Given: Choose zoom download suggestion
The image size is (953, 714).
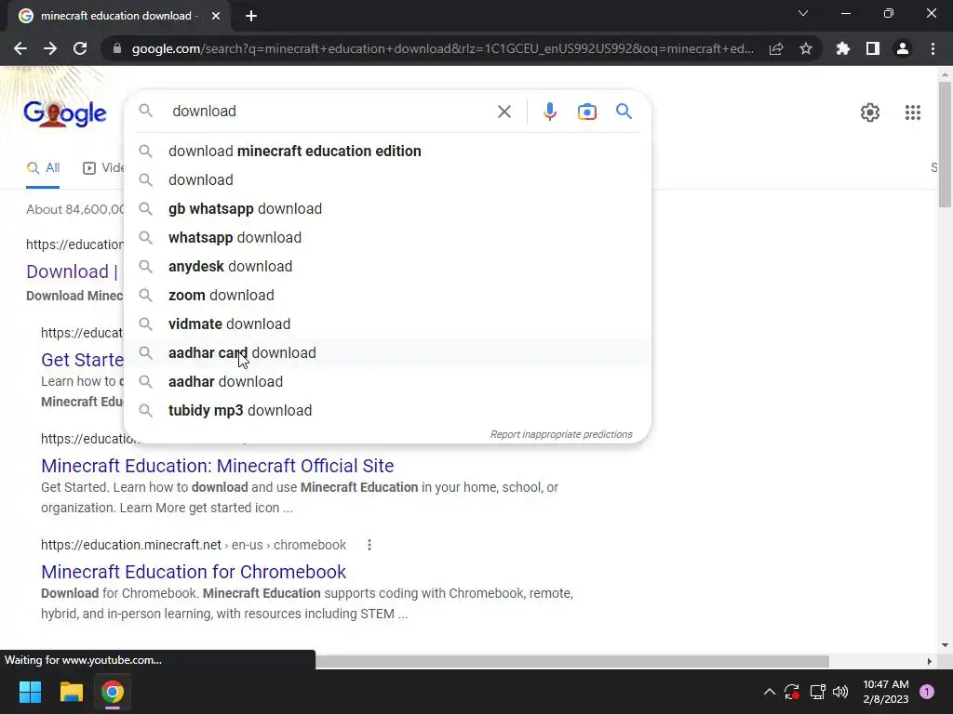Looking at the screenshot, I should [x=387, y=295].
